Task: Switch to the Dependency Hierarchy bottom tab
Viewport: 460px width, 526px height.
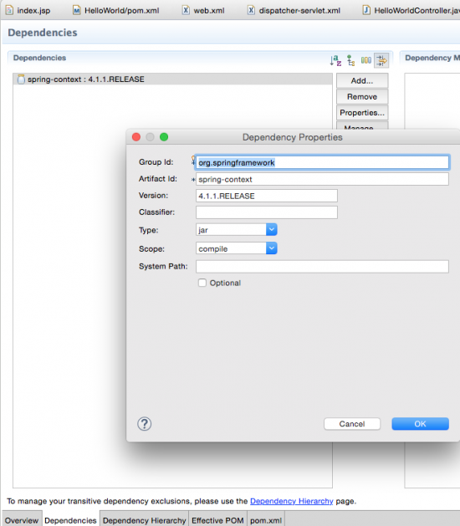Action: pos(145,520)
